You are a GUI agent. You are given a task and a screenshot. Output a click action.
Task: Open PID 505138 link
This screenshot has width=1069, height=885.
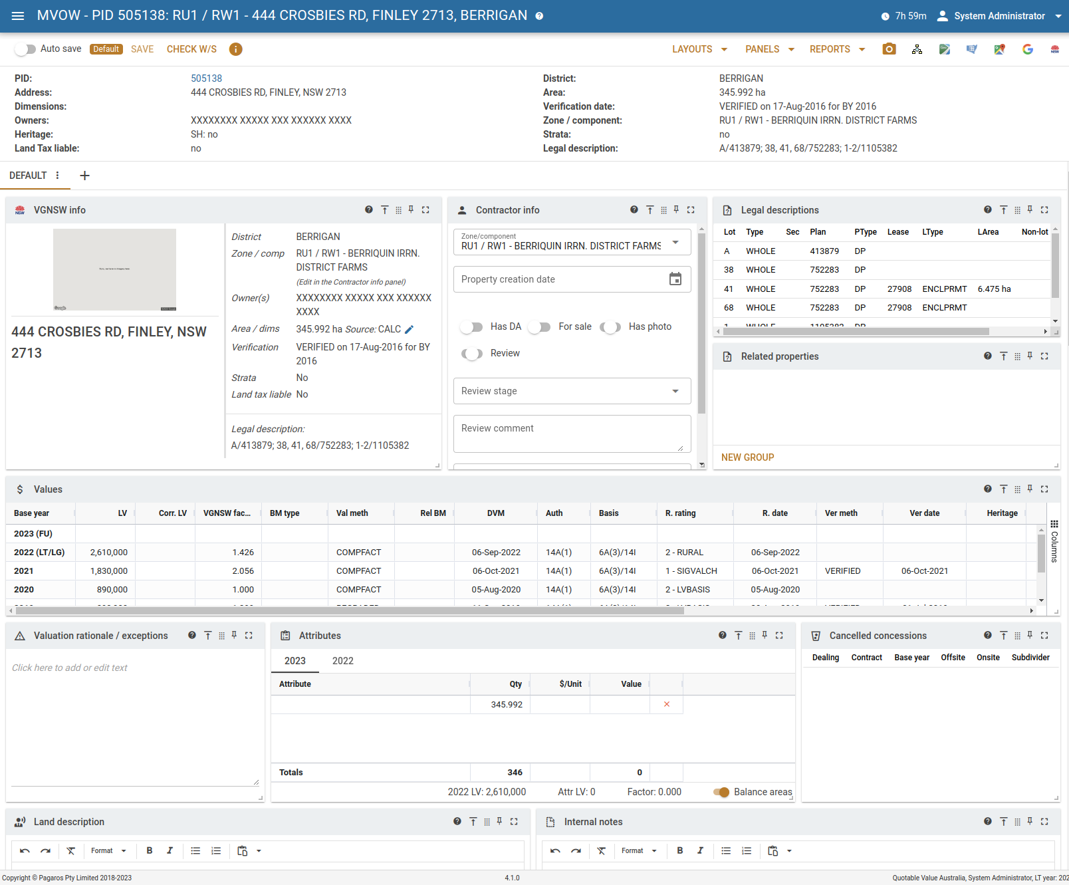tap(206, 78)
